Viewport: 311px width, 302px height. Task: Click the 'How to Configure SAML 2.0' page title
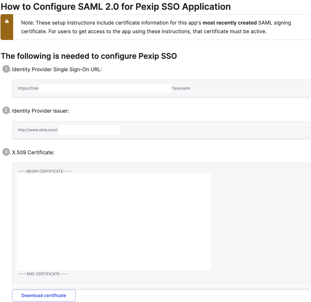pos(116,7)
